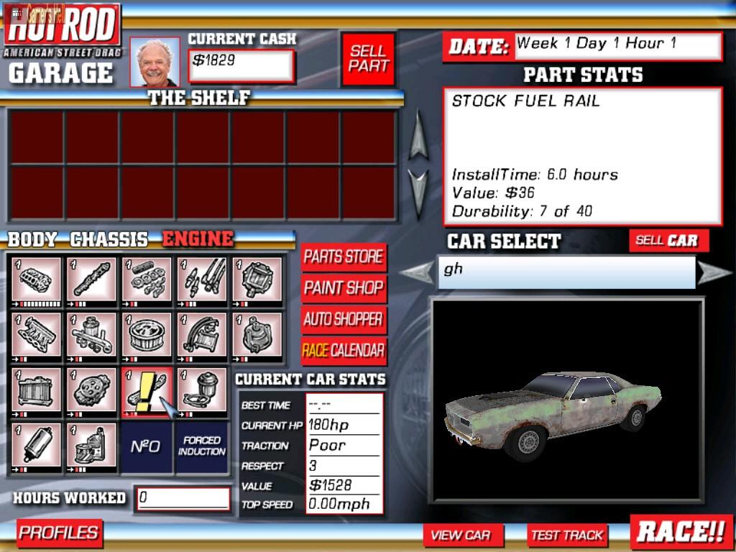736x552 pixels.
Task: Click the HOURS WORKED field
Action: [x=183, y=499]
